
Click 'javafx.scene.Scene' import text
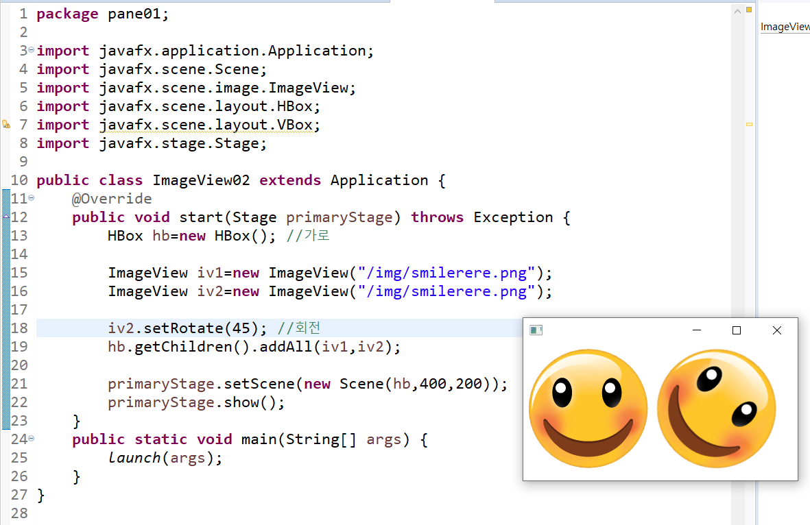179,69
